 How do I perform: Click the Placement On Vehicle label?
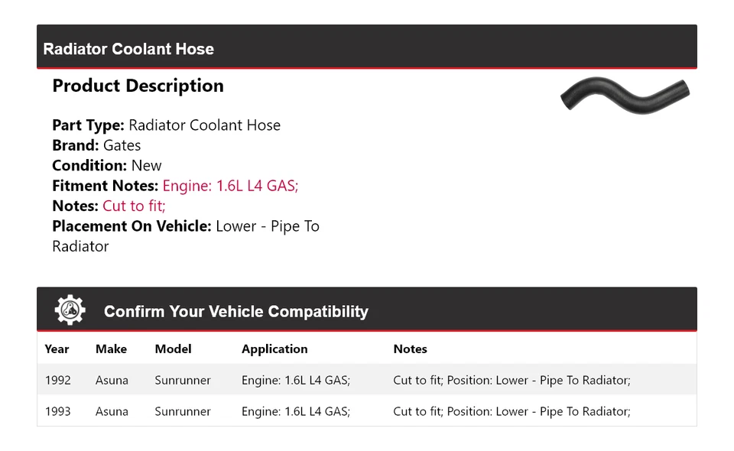point(131,226)
